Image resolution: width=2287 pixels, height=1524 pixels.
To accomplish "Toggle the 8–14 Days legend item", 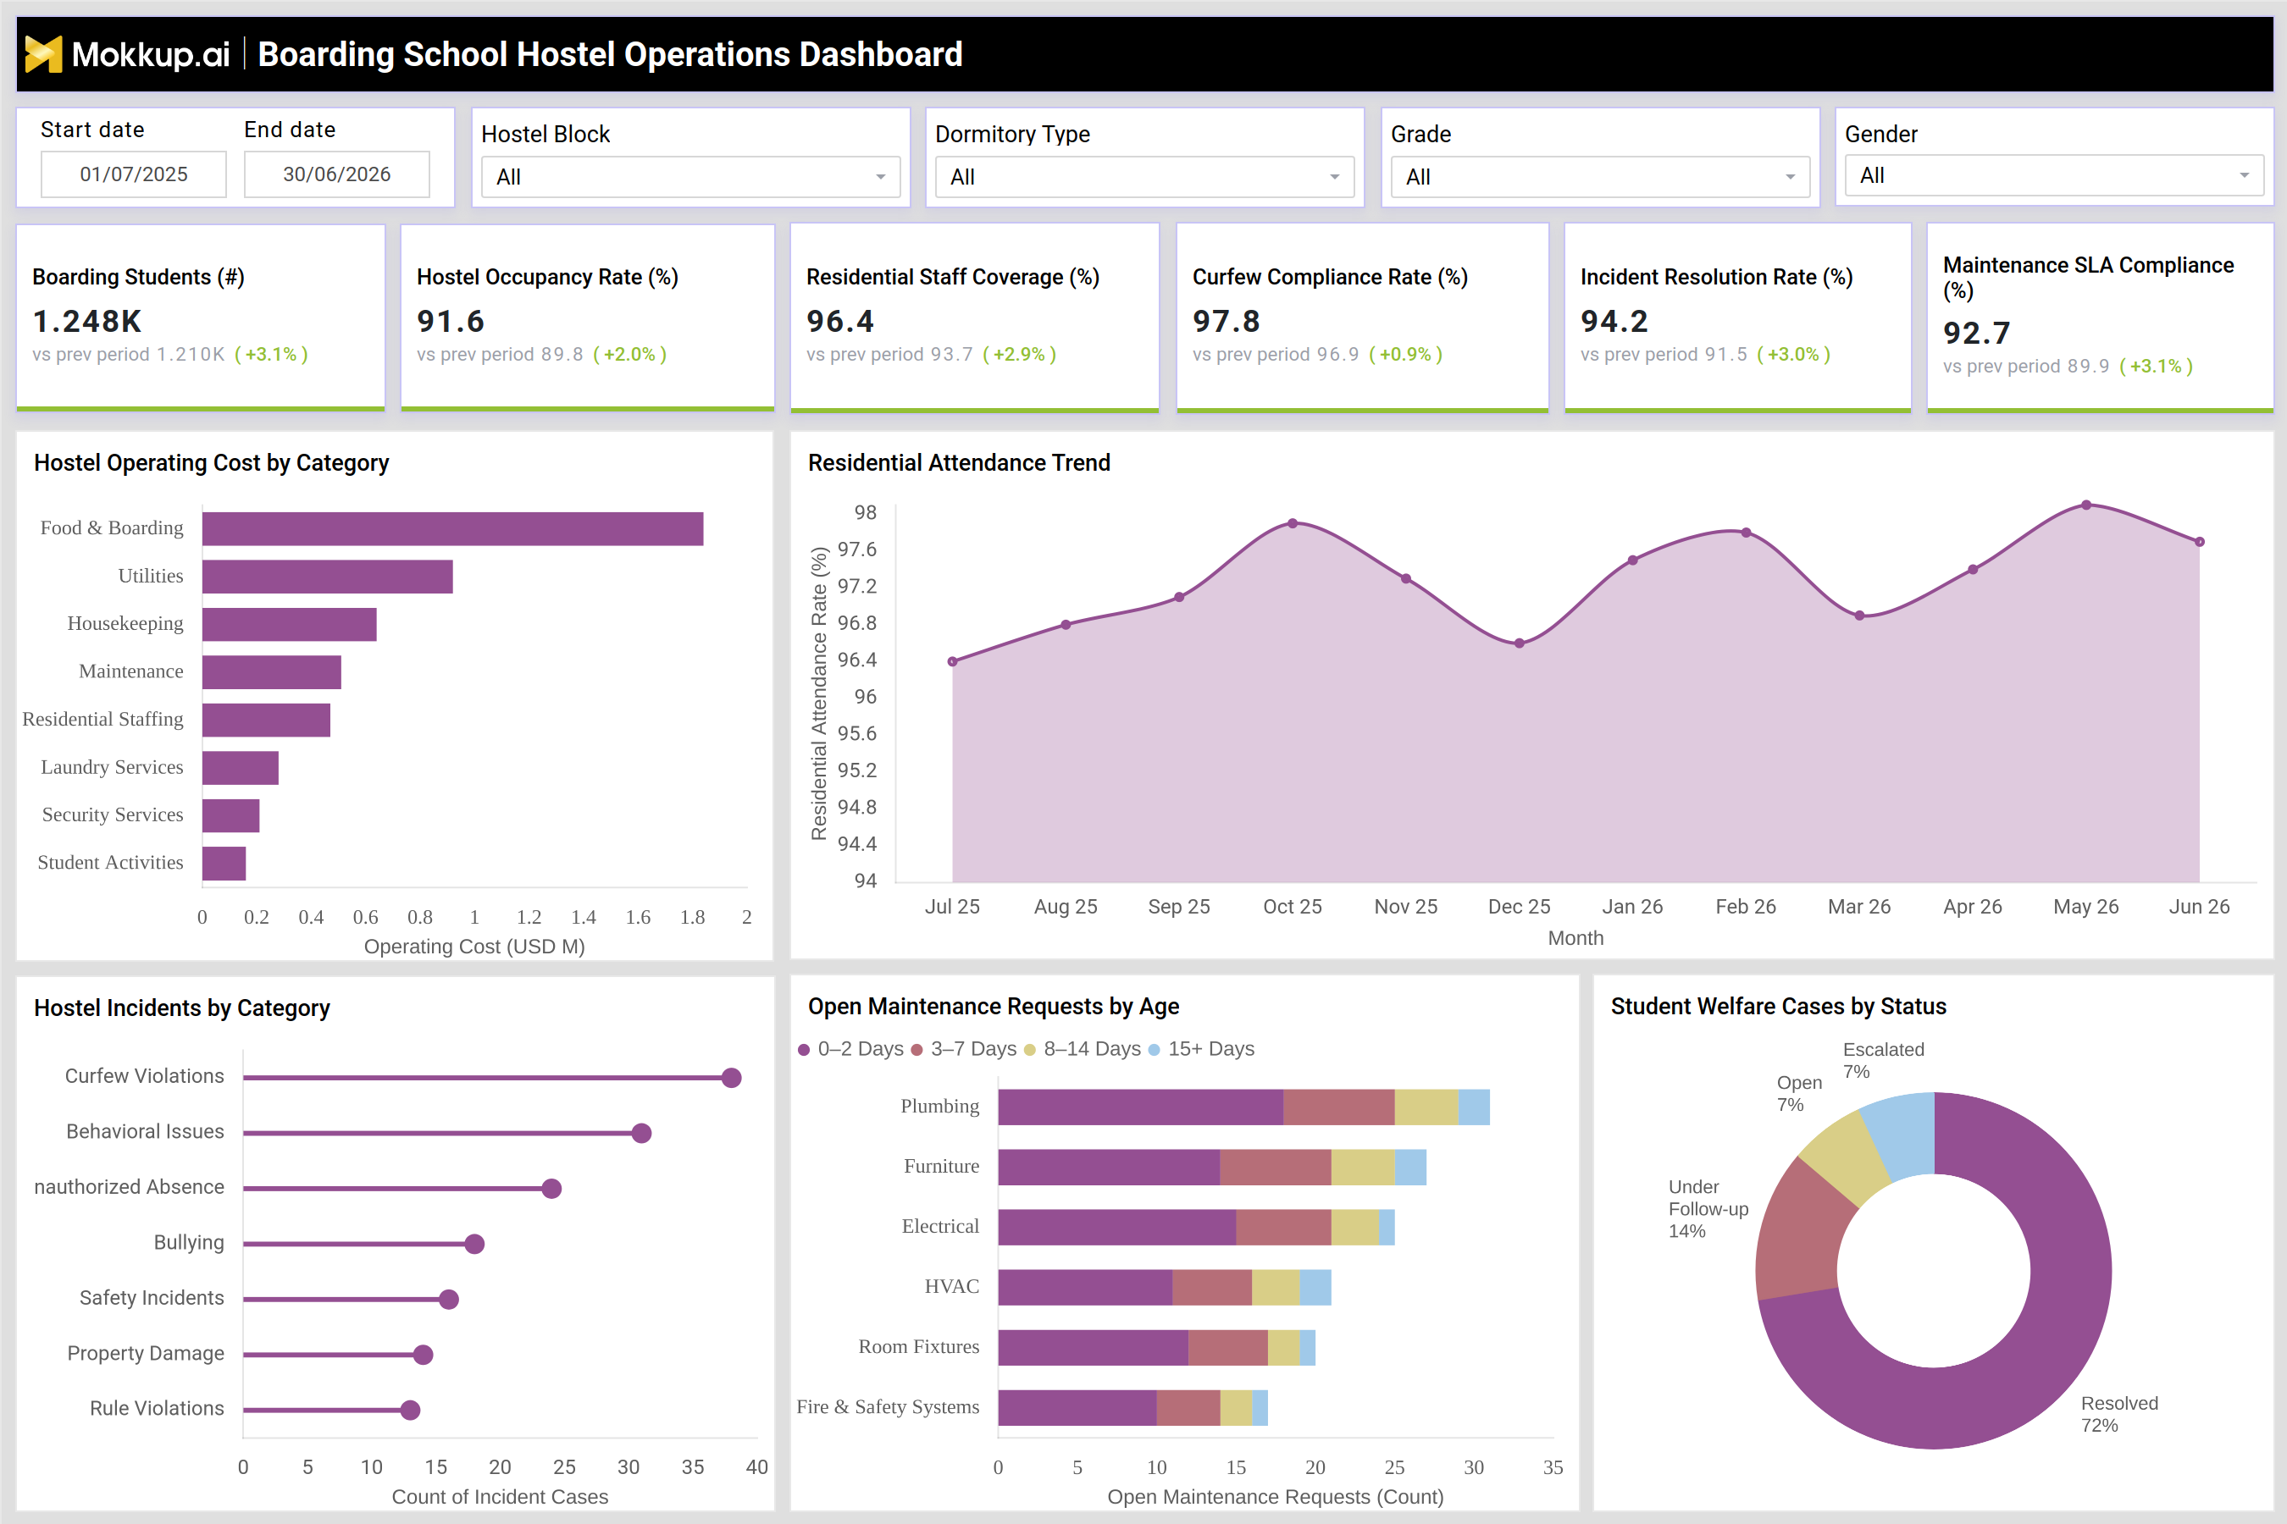I will pos(1083,1049).
